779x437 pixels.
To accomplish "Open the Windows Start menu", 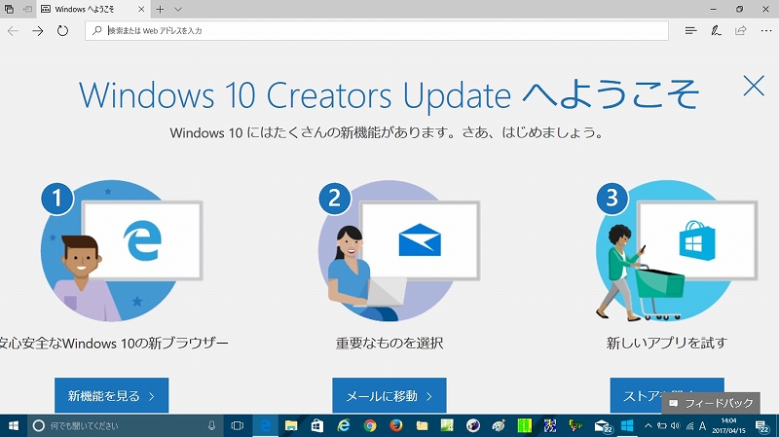I will pyautogui.click(x=14, y=425).
